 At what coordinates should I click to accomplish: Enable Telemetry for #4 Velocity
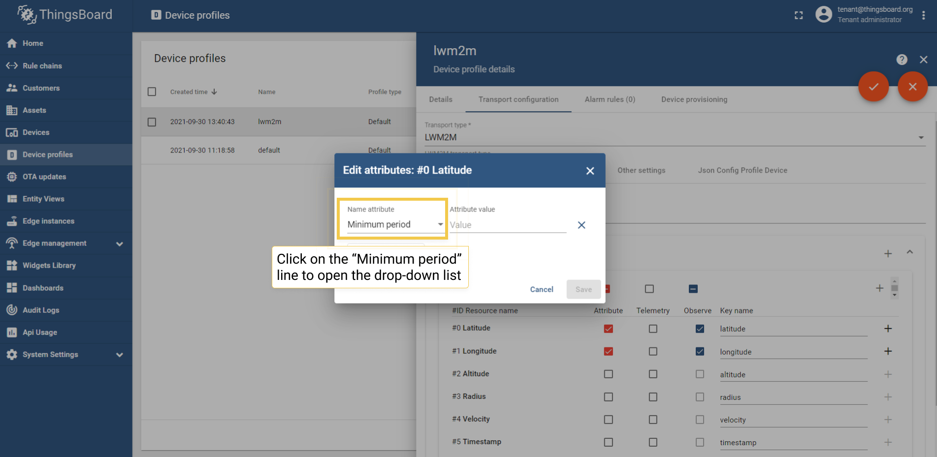pyautogui.click(x=653, y=420)
